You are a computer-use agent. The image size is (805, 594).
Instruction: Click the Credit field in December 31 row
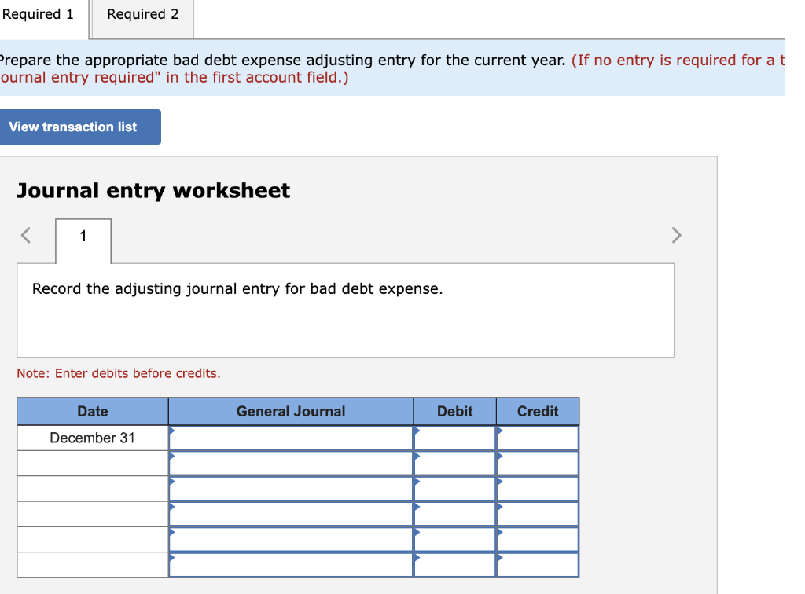click(538, 438)
